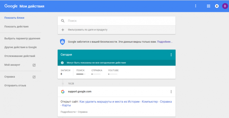Image resolution: width=229 pixels, height=118 pixels.
Task: Open the three-dot menu in the blue header
Action: pyautogui.click(x=196, y=6)
